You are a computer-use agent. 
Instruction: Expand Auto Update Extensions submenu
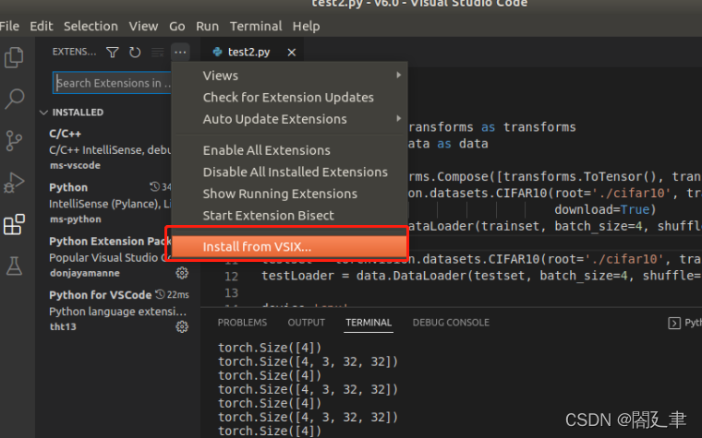pos(398,118)
